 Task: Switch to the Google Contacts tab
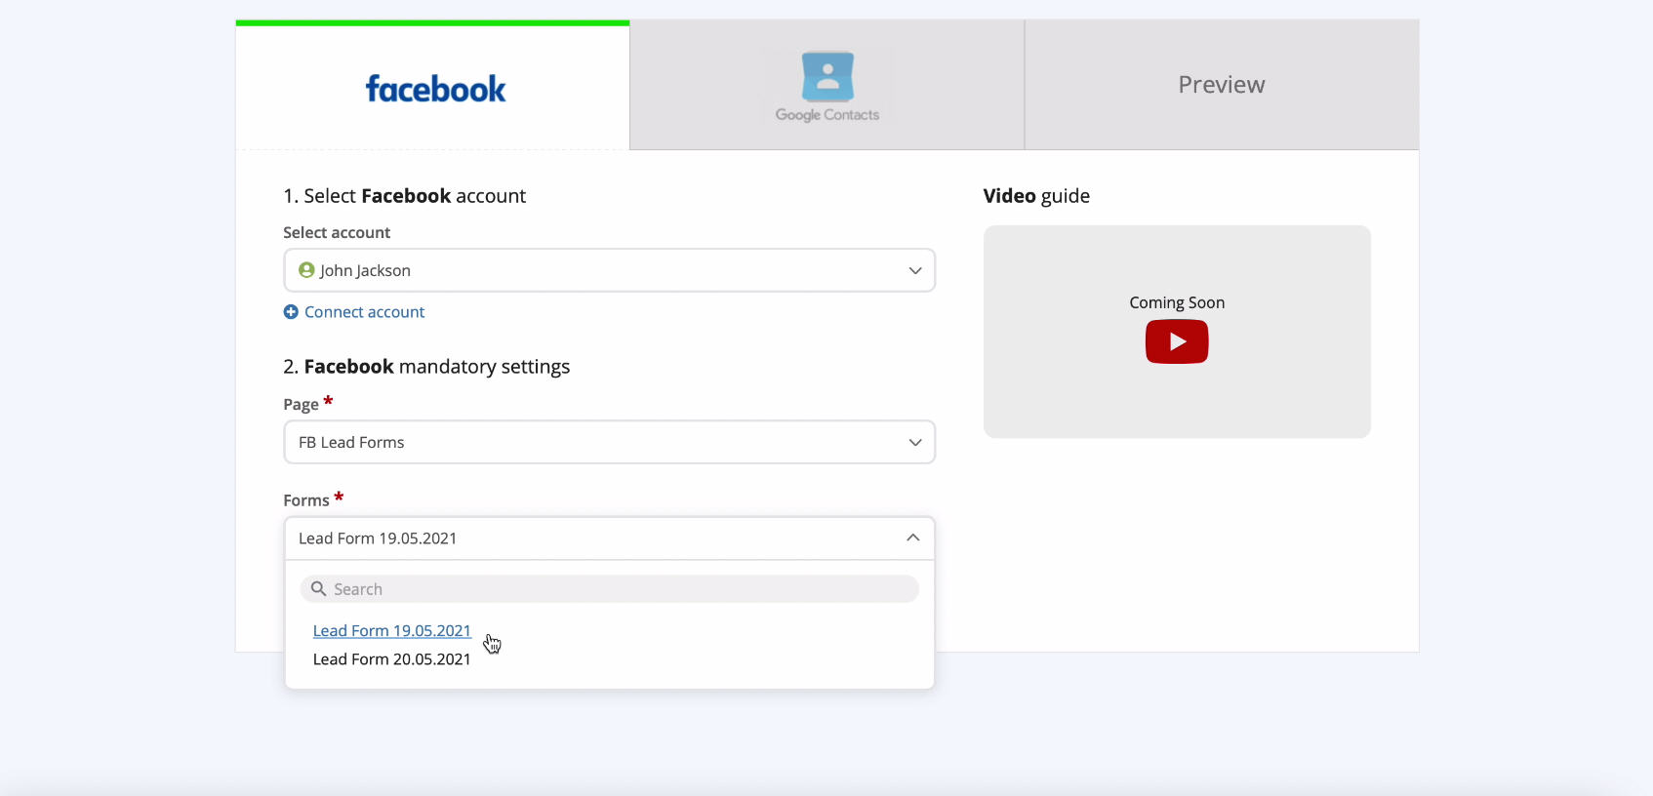827,86
